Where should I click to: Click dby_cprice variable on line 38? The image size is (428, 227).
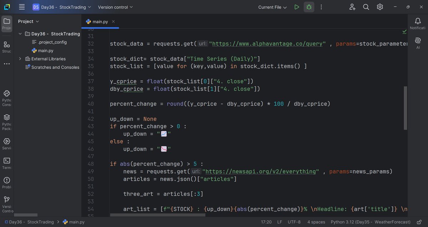[127, 89]
